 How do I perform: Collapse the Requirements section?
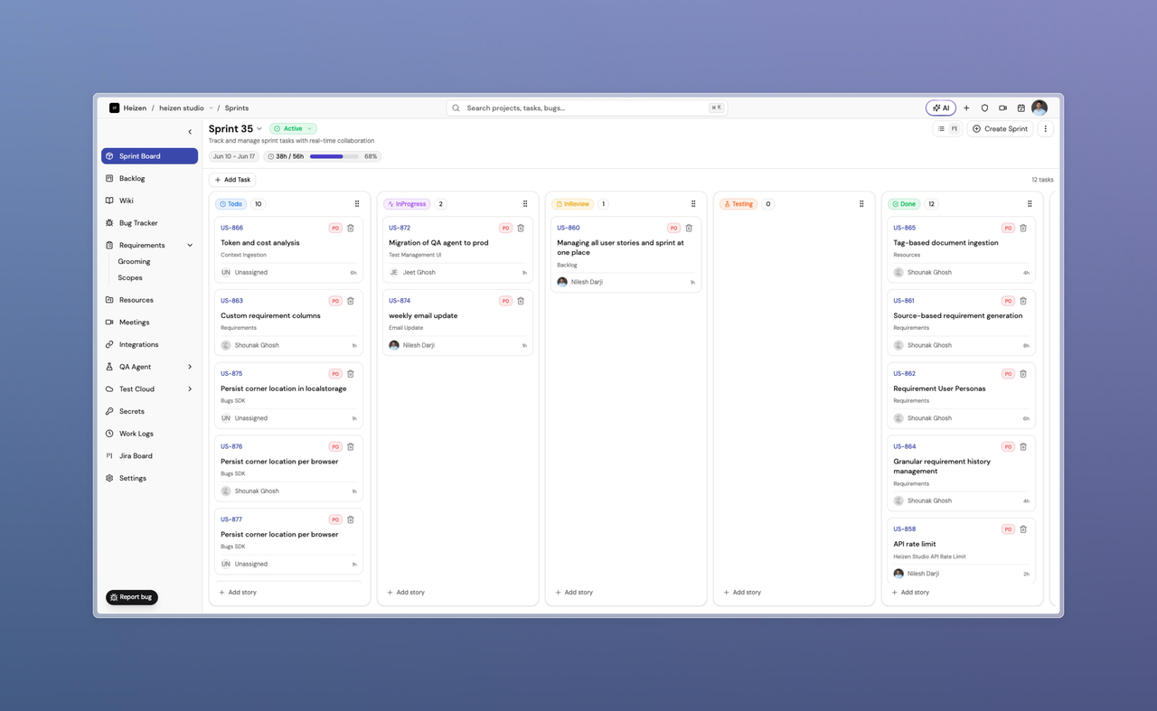[190, 246]
